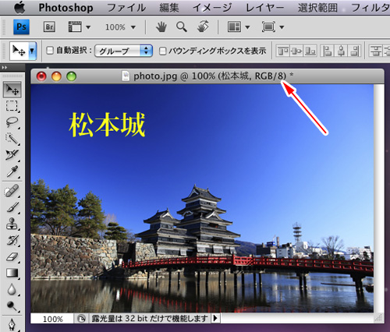Open the レイヤー menu
Viewport: 390px width, 332px height.
click(x=265, y=8)
